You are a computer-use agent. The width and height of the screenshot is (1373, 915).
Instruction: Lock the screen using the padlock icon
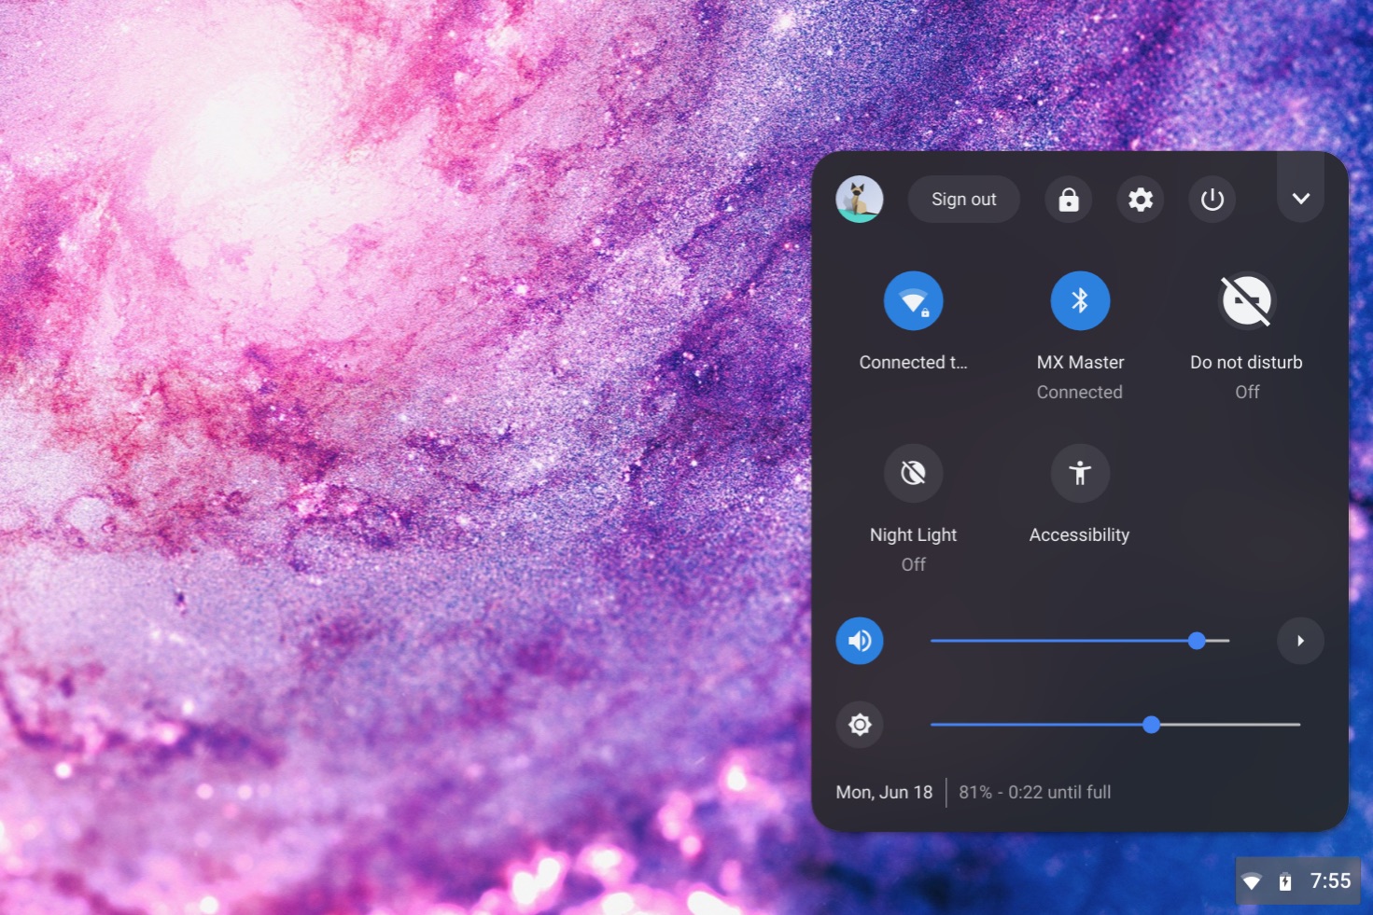point(1068,199)
